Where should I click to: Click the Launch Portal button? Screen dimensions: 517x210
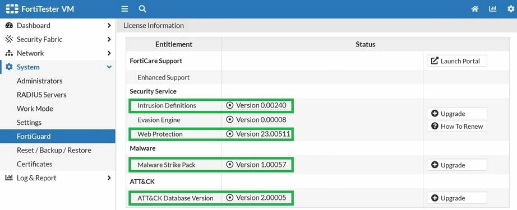click(456, 61)
